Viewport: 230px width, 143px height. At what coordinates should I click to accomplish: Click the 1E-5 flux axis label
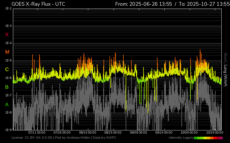(x=8, y=61)
